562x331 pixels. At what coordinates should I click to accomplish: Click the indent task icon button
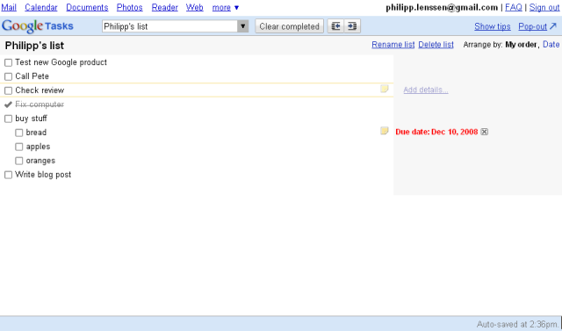(x=352, y=26)
